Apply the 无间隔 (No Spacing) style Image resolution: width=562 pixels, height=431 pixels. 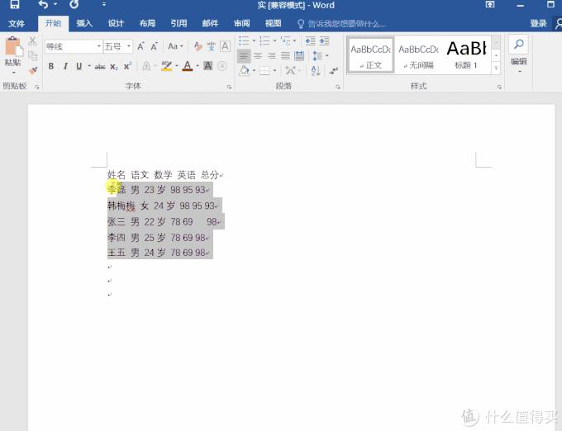click(418, 55)
